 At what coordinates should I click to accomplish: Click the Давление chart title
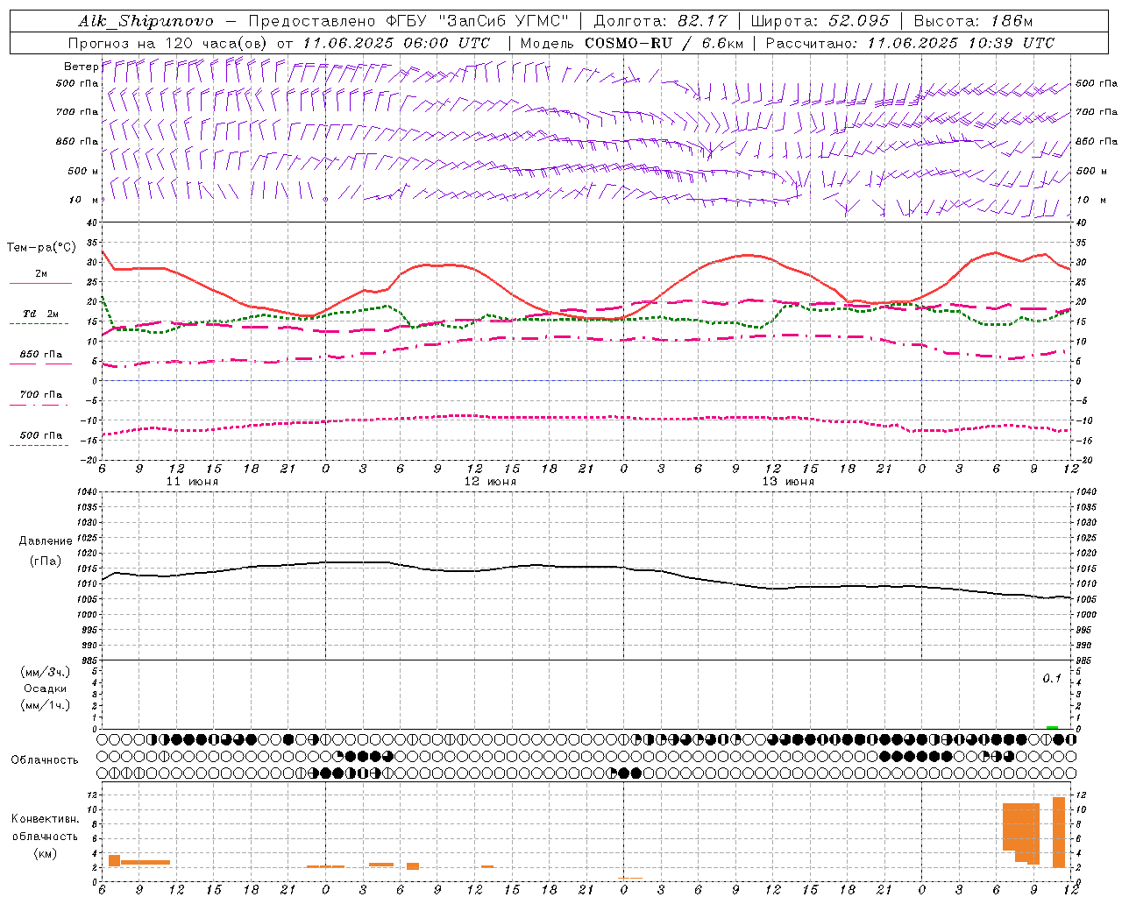45,541
